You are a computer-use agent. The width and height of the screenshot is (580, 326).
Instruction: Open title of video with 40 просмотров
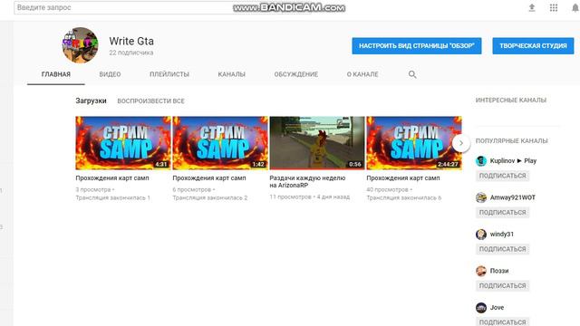(402, 177)
